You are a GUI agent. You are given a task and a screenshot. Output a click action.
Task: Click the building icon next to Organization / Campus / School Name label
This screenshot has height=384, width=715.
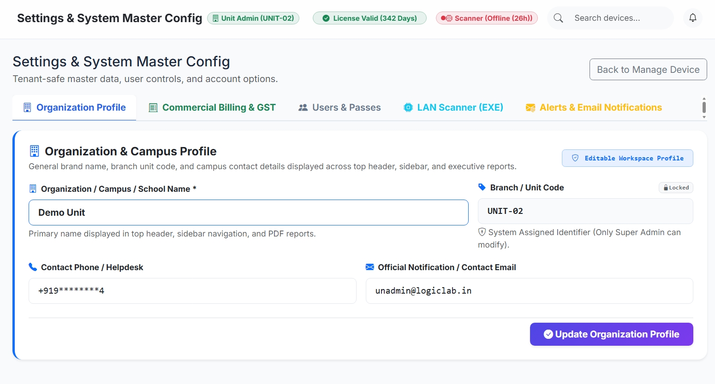click(33, 189)
